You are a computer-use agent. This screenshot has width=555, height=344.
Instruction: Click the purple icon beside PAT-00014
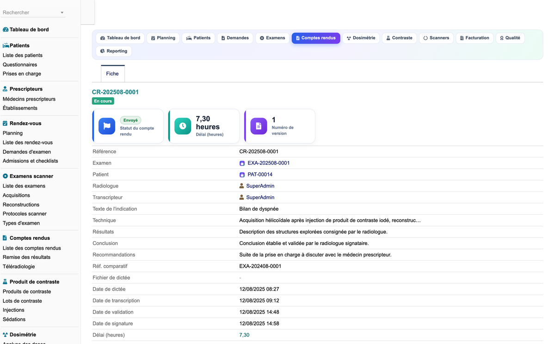(242, 175)
